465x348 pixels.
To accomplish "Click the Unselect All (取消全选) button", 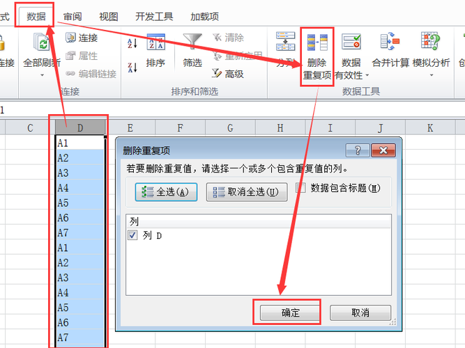I will click(x=247, y=192).
